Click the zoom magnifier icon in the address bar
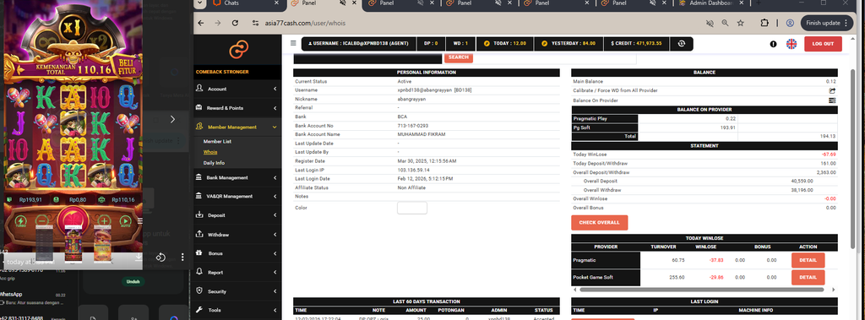The height and width of the screenshot is (320, 865). pos(725,23)
